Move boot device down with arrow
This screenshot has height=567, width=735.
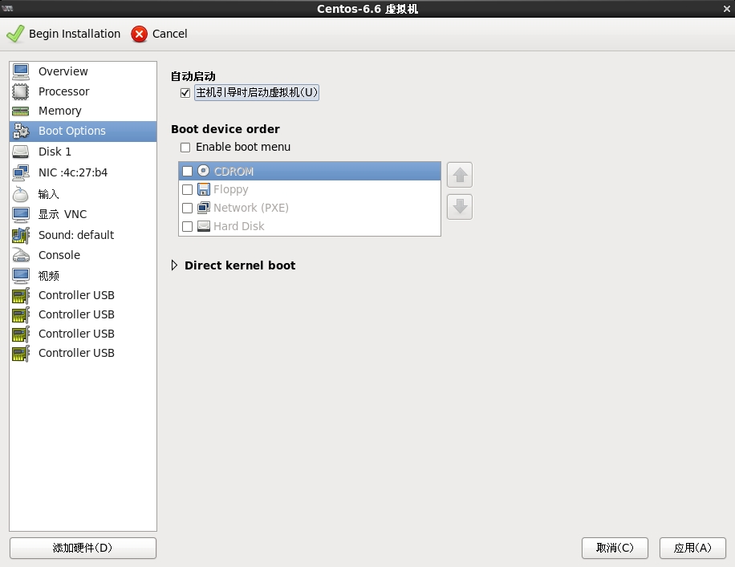click(460, 207)
